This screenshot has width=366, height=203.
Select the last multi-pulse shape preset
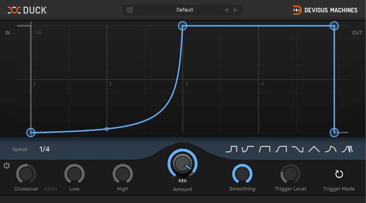coord(347,149)
